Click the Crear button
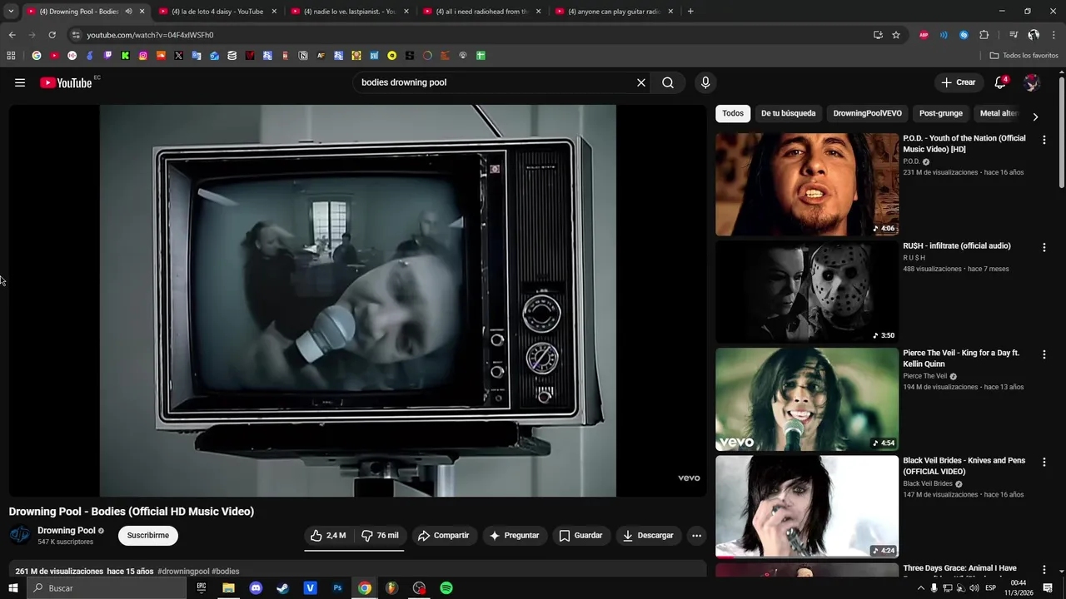The image size is (1066, 599). (x=958, y=82)
